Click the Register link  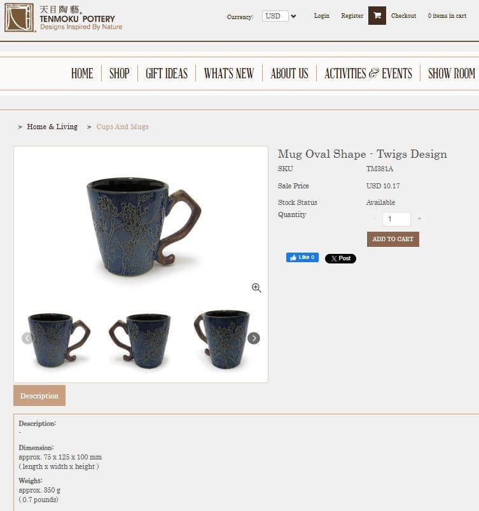[x=352, y=16]
